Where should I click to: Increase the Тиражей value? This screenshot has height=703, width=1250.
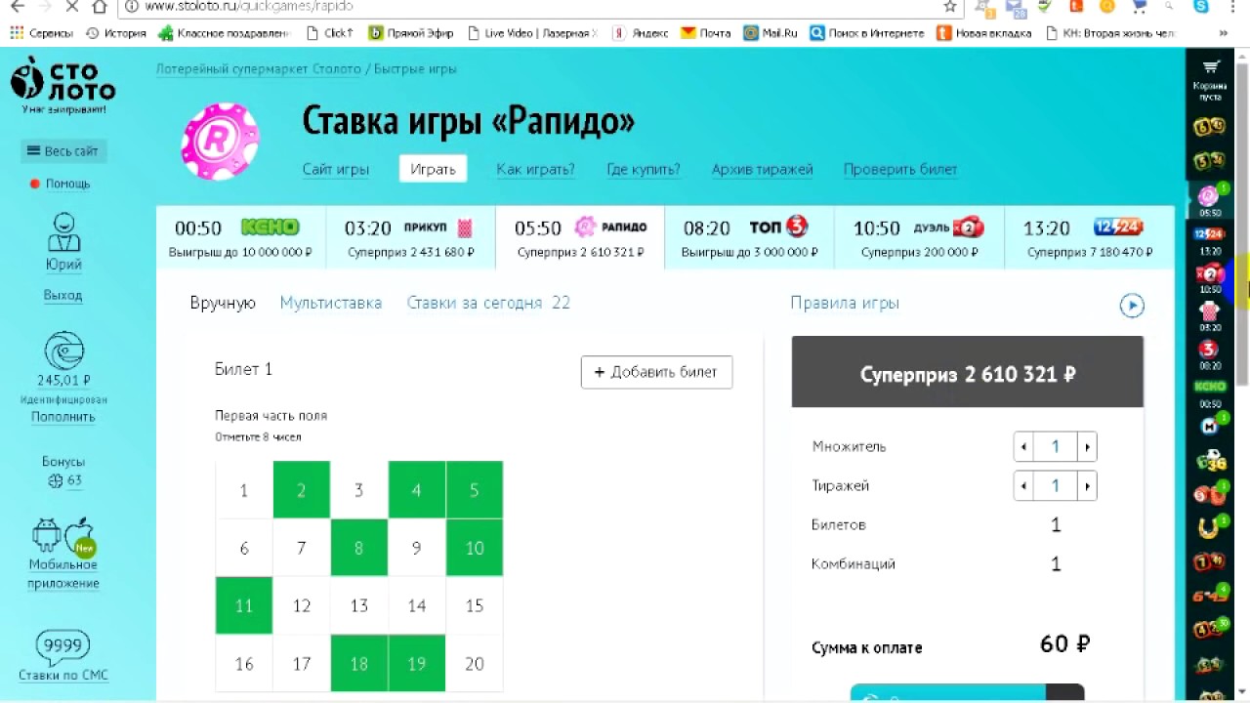pyautogui.click(x=1087, y=486)
